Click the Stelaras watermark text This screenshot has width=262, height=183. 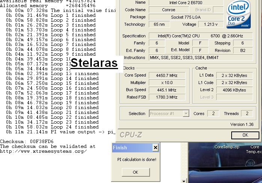[94, 63]
